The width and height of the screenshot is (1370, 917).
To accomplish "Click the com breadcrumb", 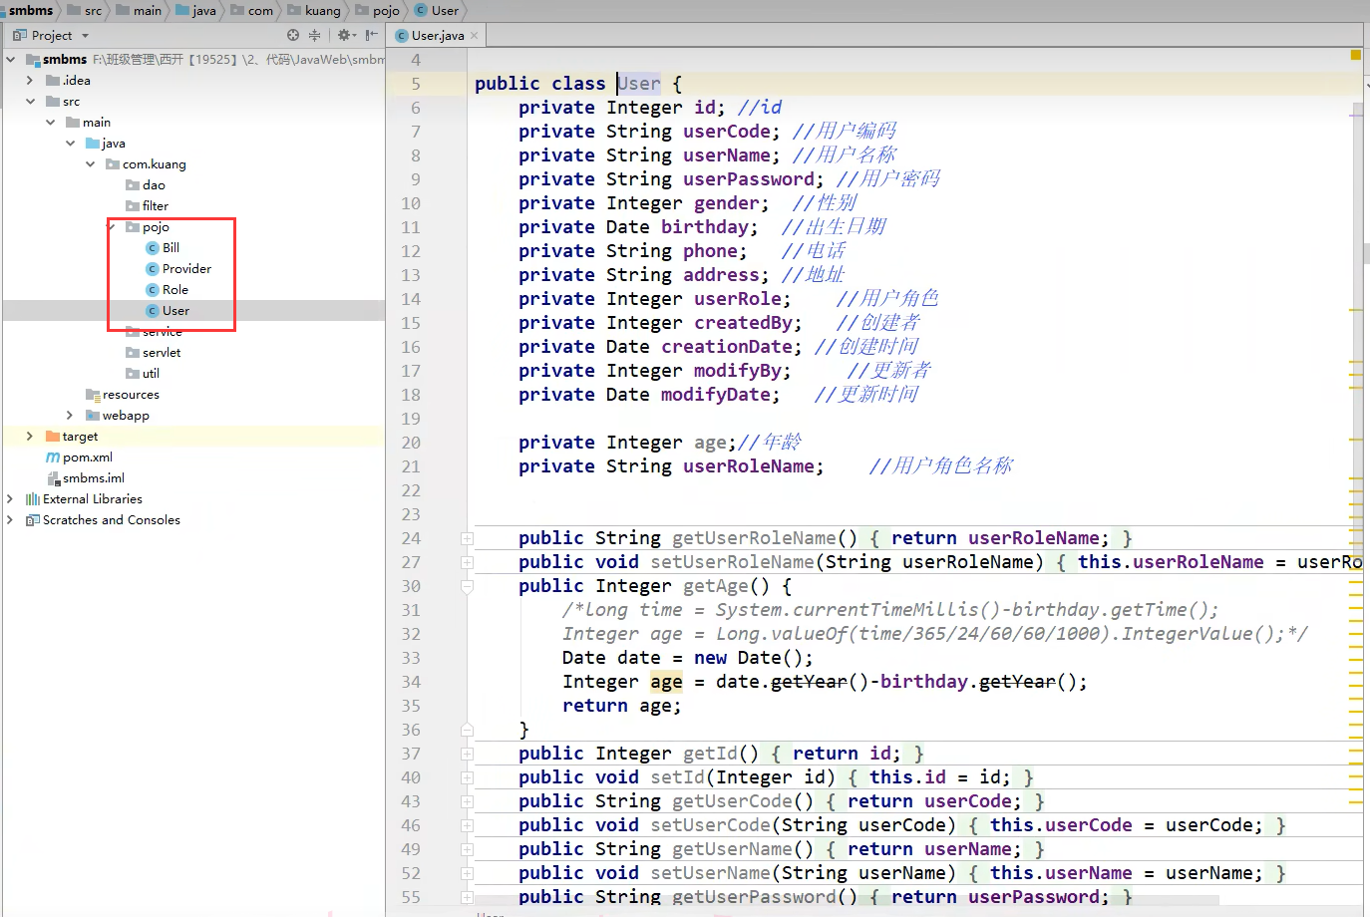I will [252, 10].
